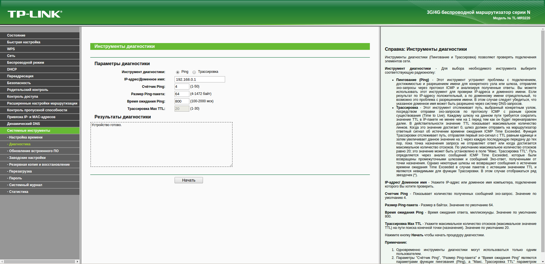Go to Настройка времени submenu

coord(26,137)
